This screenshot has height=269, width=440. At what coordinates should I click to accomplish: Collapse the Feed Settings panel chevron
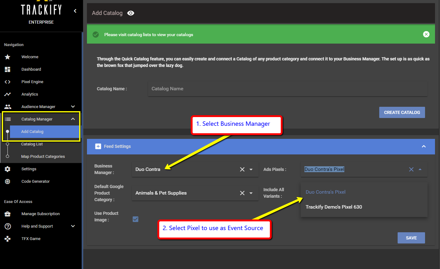click(424, 146)
